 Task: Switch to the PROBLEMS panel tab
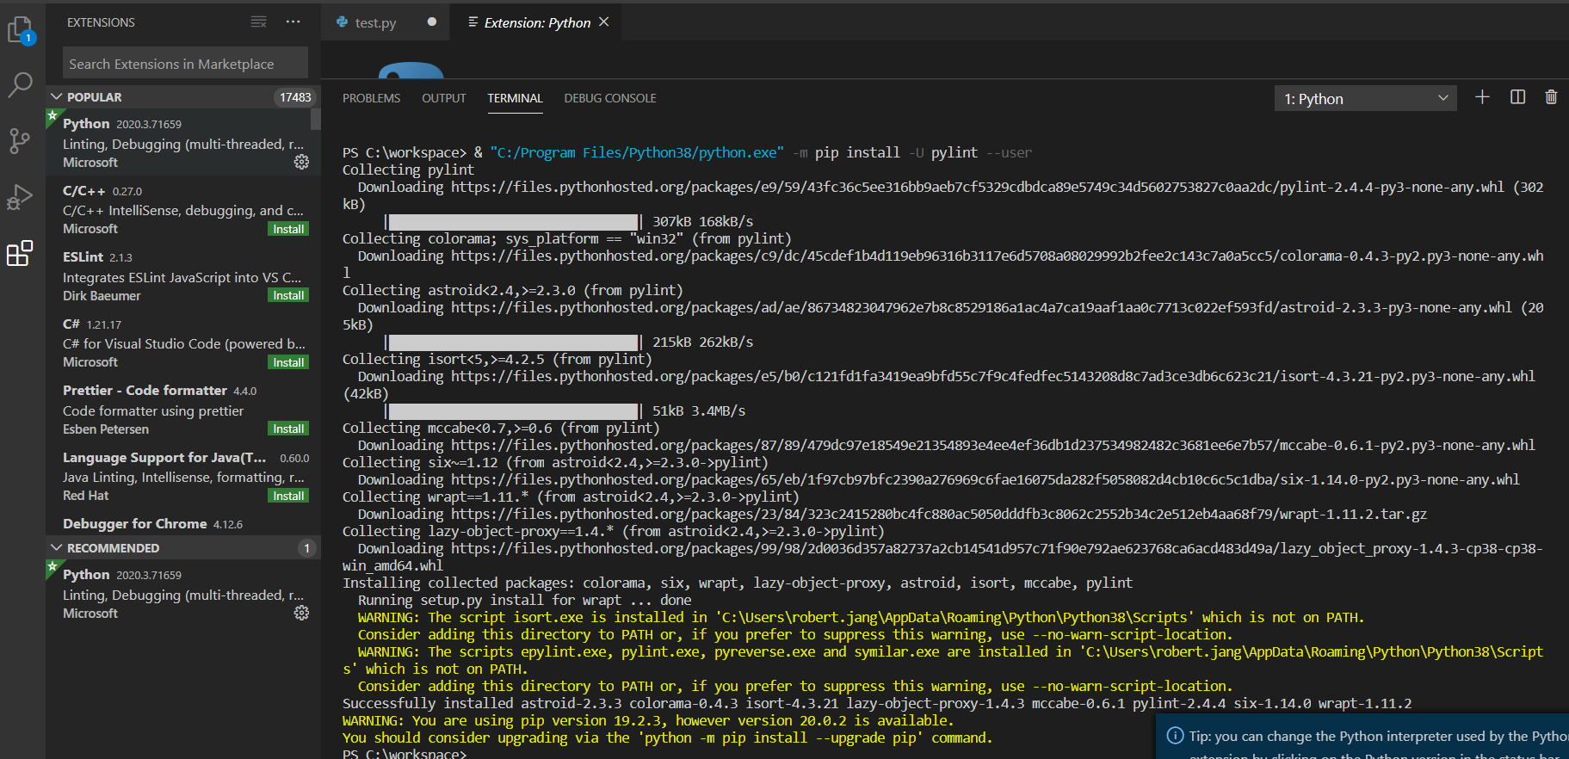(371, 99)
